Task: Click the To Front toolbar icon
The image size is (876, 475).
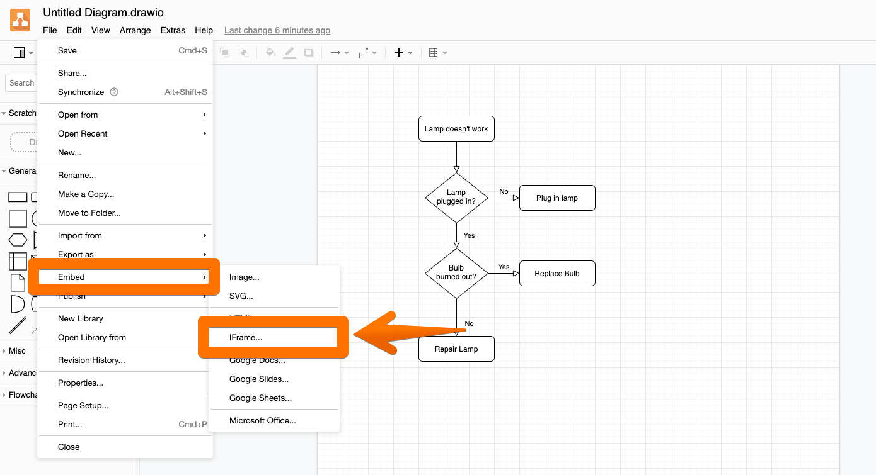Action: coord(224,53)
